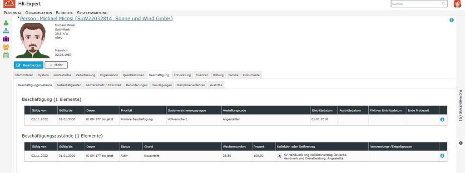The image size is (465, 173).
Task: Open the Mutterschutz / Elternzeit sub-tab
Action: click(x=104, y=85)
